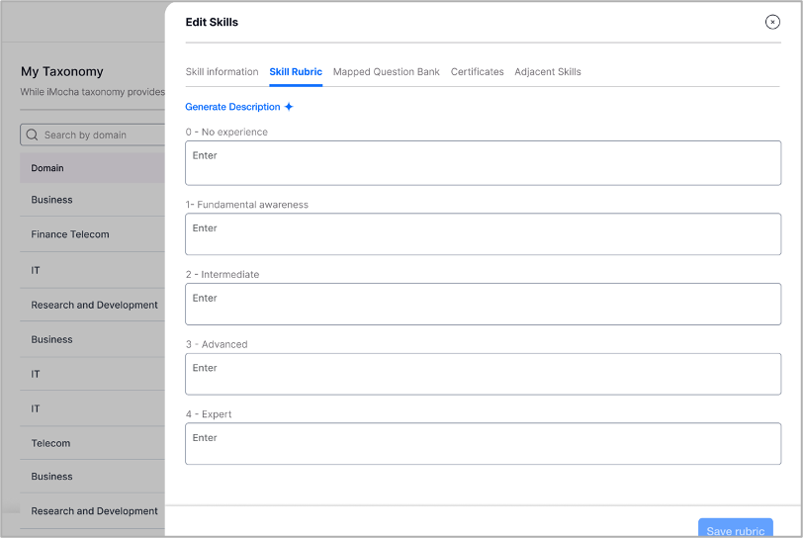Close the Edit Skills panel
Viewport: 803px width, 538px height.
click(x=772, y=22)
